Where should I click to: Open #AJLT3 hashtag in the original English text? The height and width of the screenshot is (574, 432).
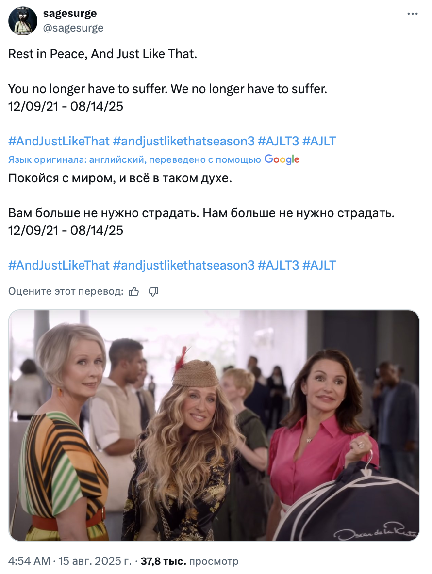pyautogui.click(x=278, y=141)
